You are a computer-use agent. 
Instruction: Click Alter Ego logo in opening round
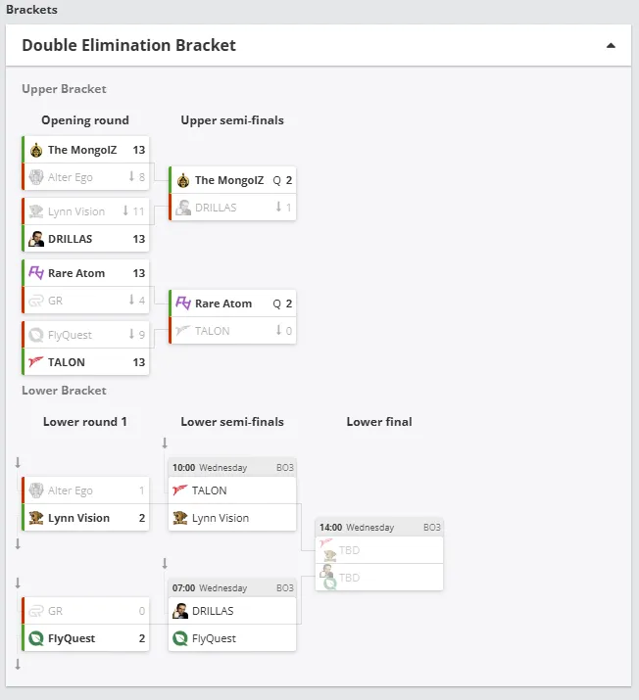point(36,177)
